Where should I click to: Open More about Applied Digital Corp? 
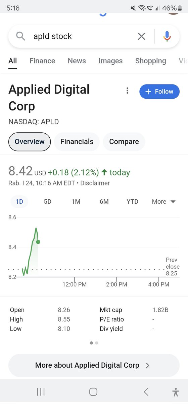tap(94, 365)
